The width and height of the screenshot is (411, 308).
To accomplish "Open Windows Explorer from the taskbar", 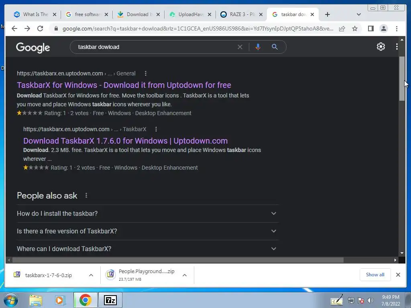I will (36, 300).
